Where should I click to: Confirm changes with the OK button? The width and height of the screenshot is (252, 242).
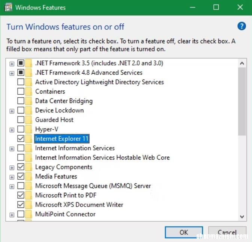[x=184, y=232]
